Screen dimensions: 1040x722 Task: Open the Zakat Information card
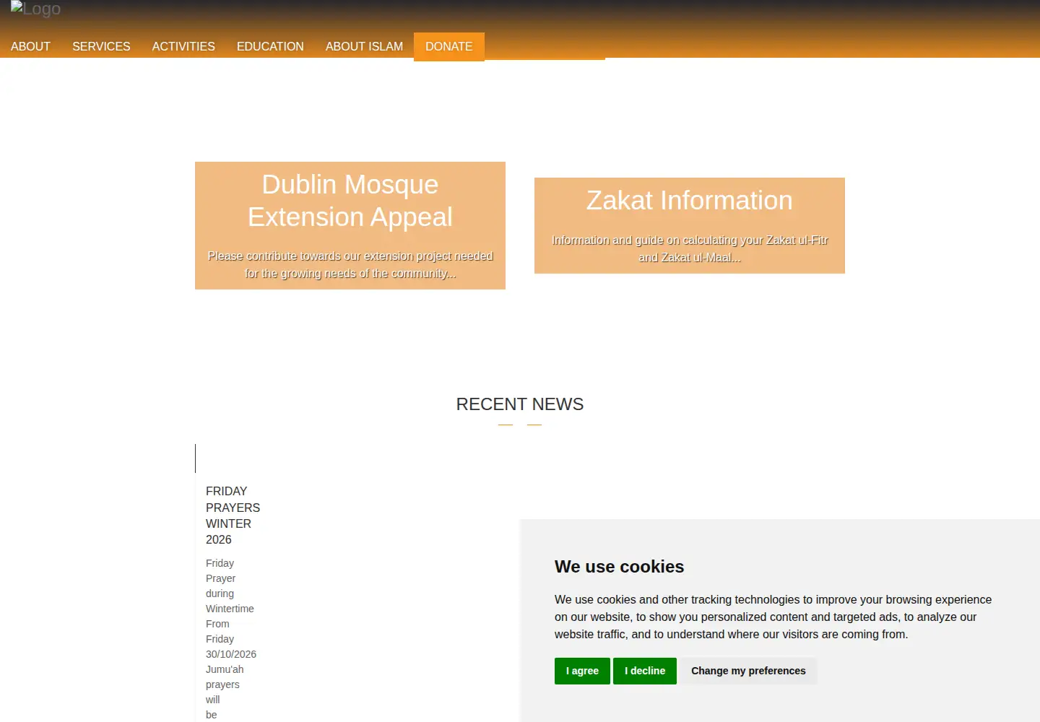690,225
